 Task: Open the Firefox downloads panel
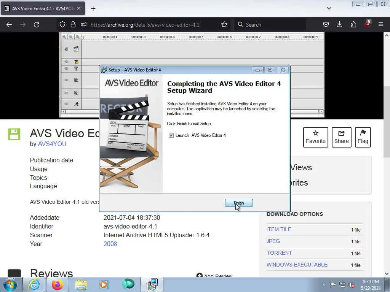339,24
